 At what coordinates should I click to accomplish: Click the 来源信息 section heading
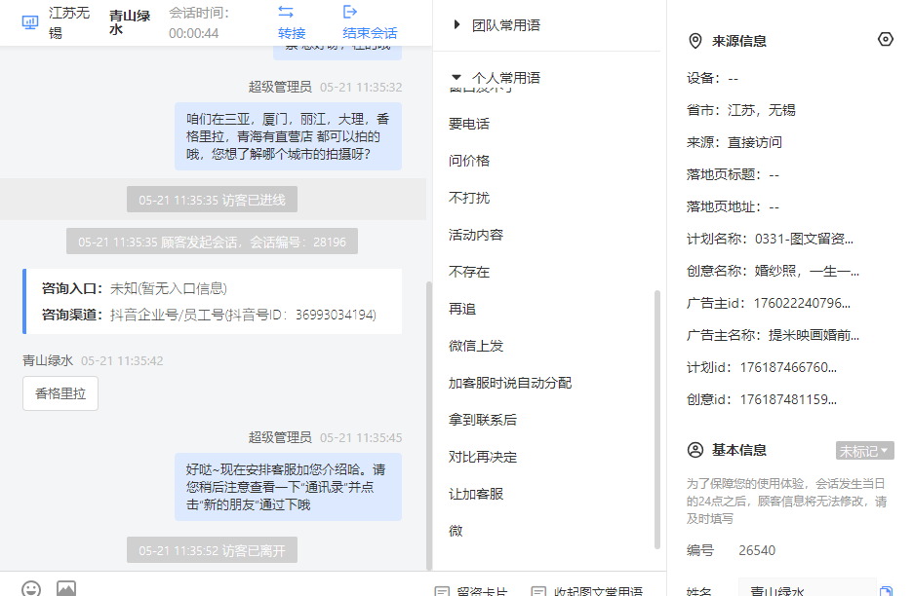point(739,41)
